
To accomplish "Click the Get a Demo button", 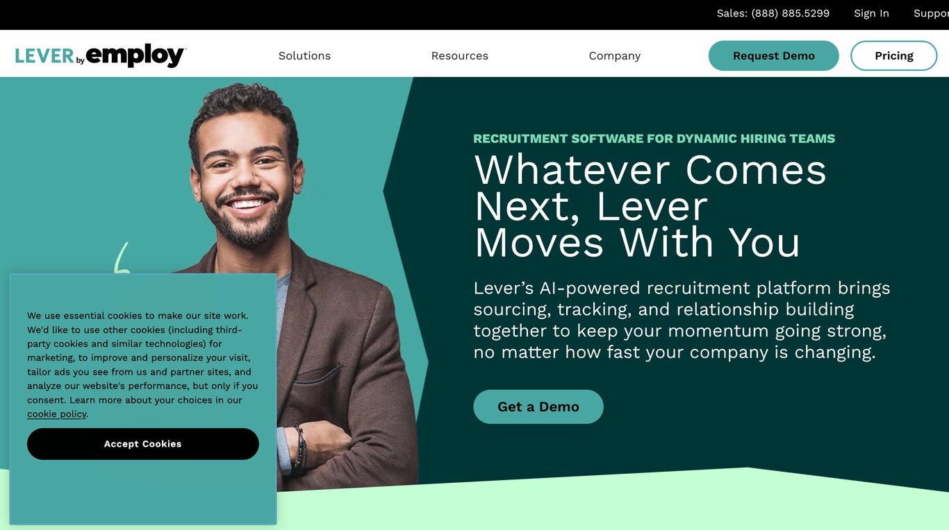I will (x=538, y=407).
